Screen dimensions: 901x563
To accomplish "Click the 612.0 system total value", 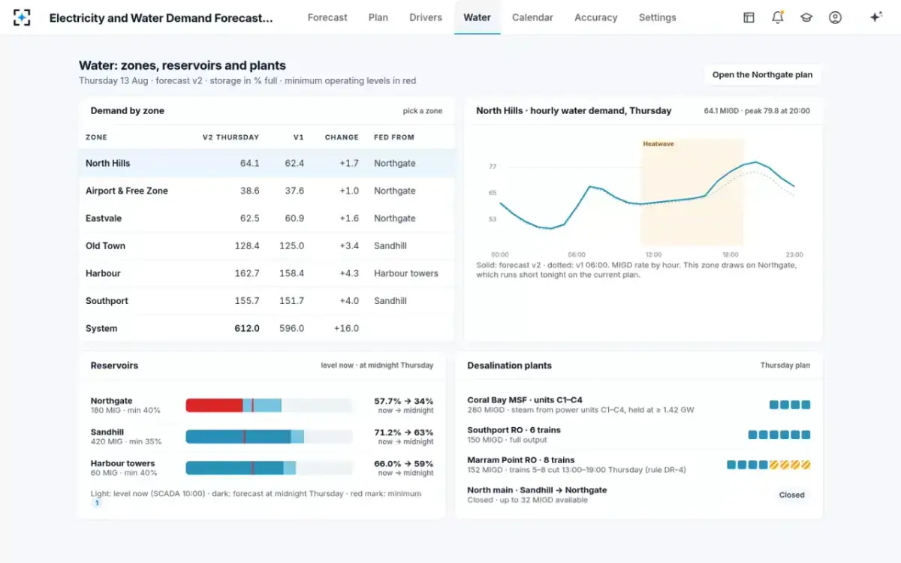I will tap(247, 328).
